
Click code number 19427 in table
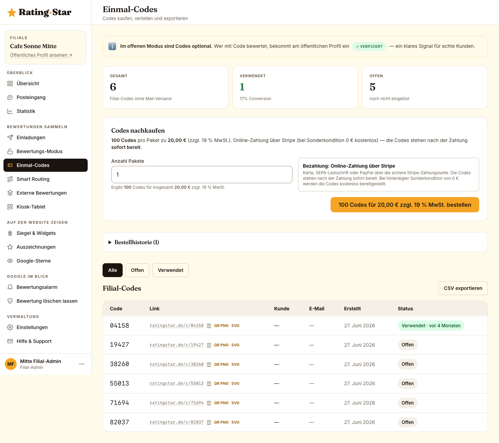click(120, 345)
